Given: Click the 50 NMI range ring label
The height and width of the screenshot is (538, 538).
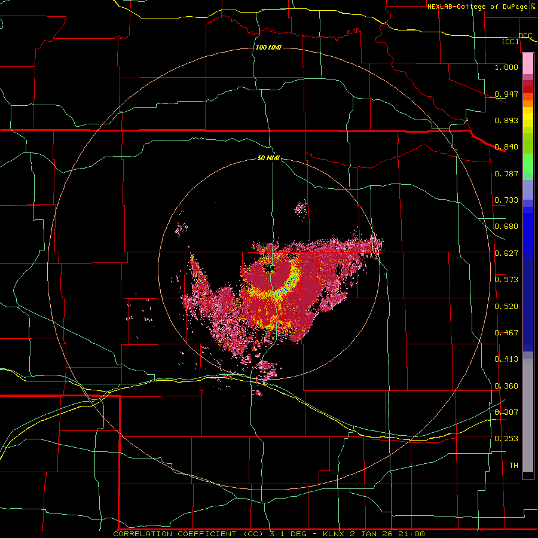Looking at the screenshot, I should (x=268, y=158).
